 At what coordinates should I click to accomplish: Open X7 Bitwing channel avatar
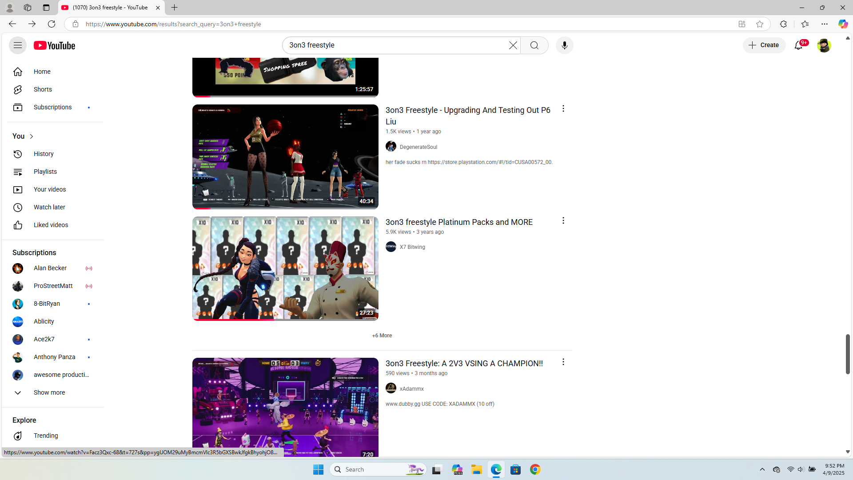click(391, 247)
